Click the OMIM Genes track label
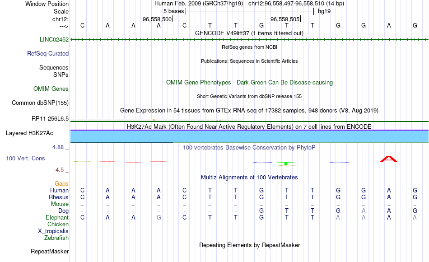Image resolution: width=429 pixels, height=262 pixels. pos(51,89)
